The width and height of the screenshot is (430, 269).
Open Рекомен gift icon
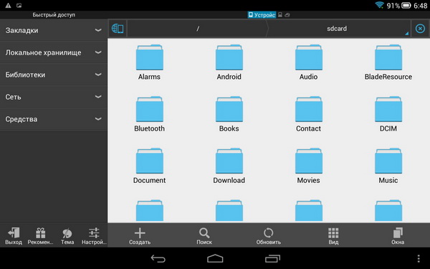tap(41, 232)
